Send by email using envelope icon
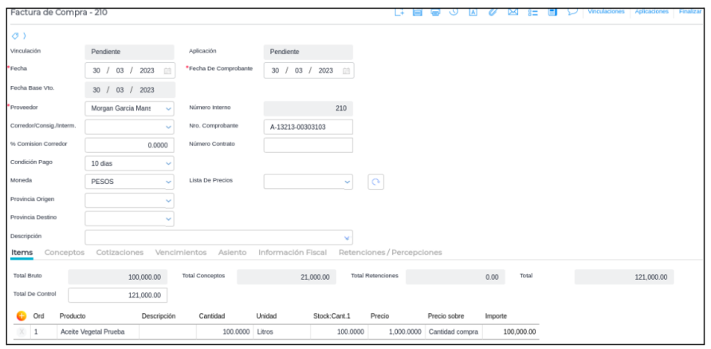 513,12
